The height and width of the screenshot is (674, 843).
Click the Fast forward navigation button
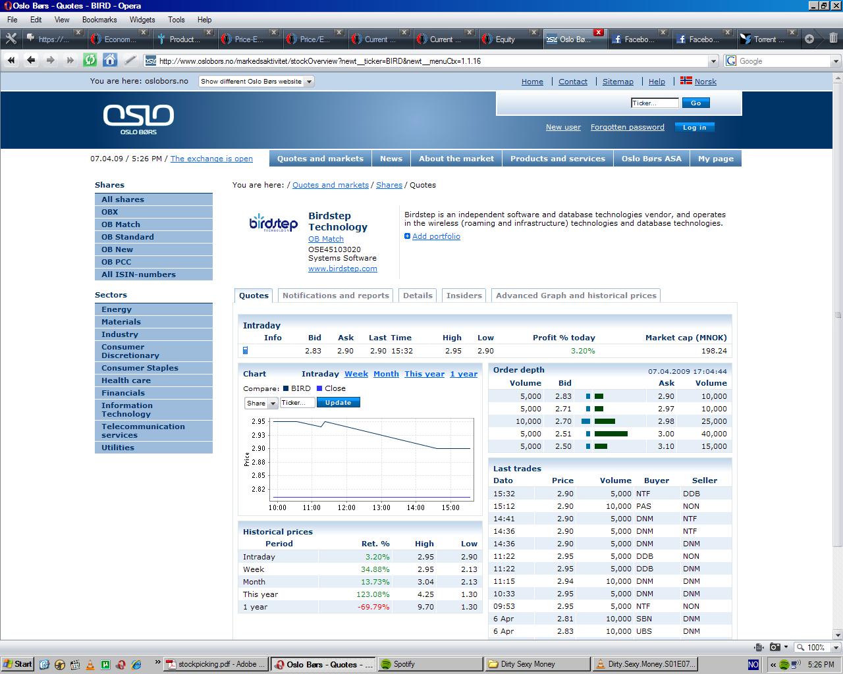[70, 61]
